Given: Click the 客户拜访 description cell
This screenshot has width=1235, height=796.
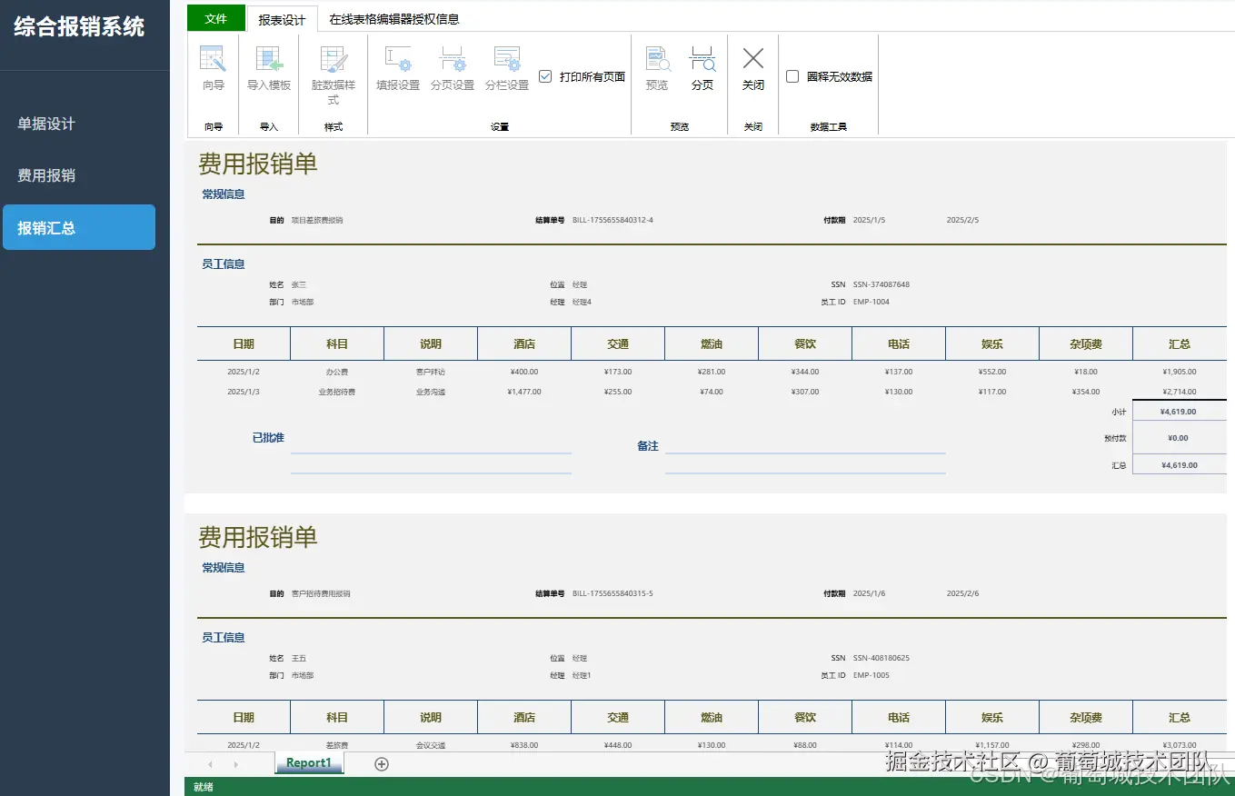Looking at the screenshot, I should tap(431, 372).
